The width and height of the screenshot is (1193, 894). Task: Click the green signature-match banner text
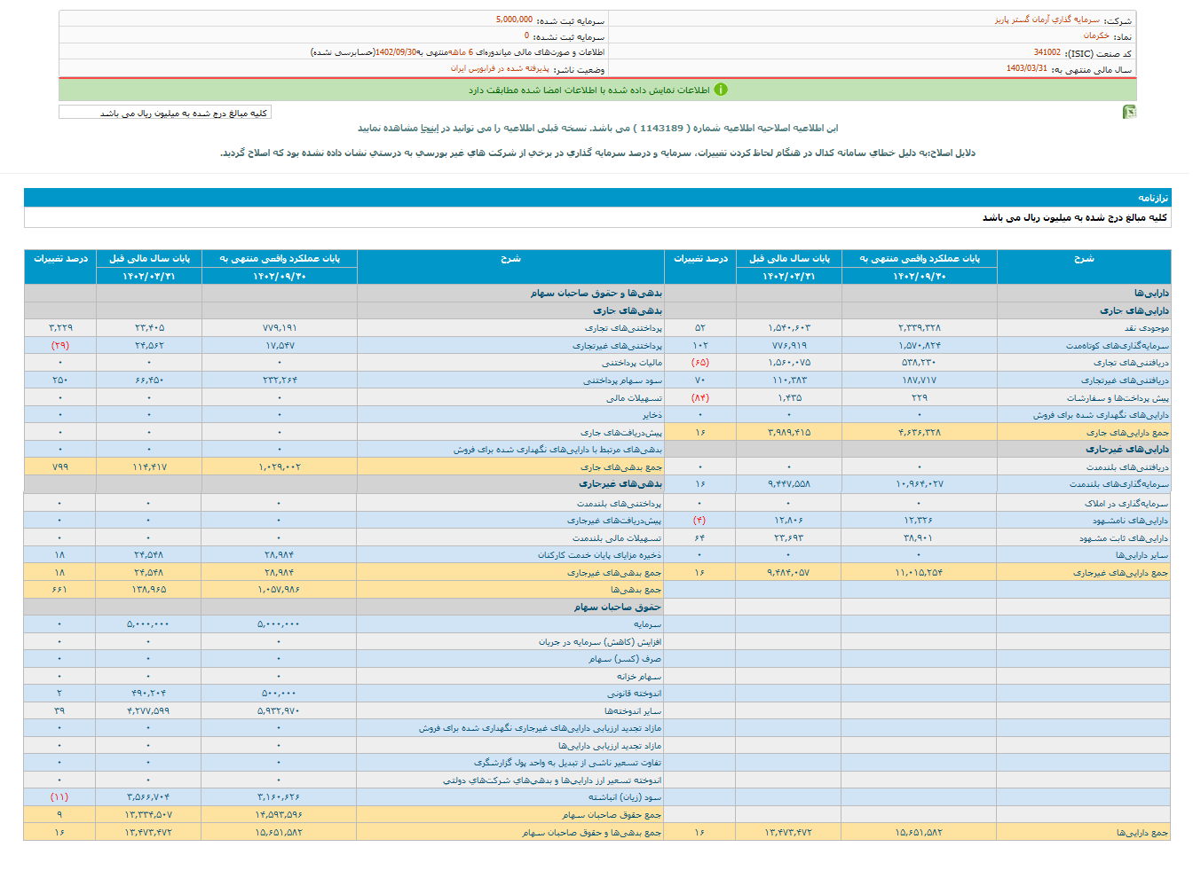click(589, 90)
